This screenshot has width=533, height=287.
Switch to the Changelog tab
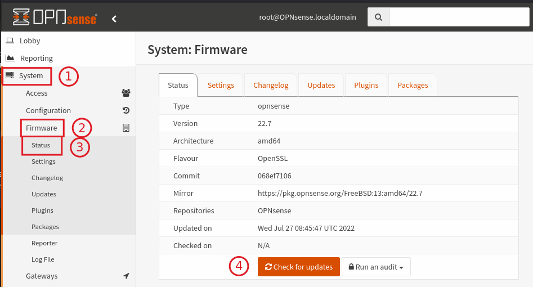tap(271, 85)
